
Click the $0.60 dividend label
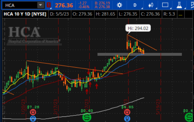coord(87,111)
